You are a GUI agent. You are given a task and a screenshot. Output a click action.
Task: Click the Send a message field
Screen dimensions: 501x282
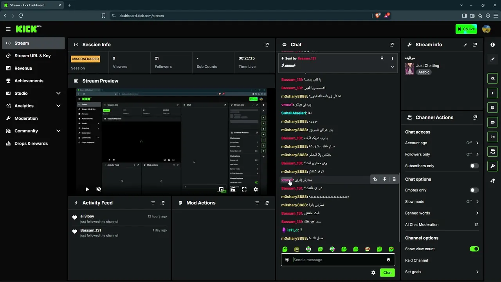338,260
